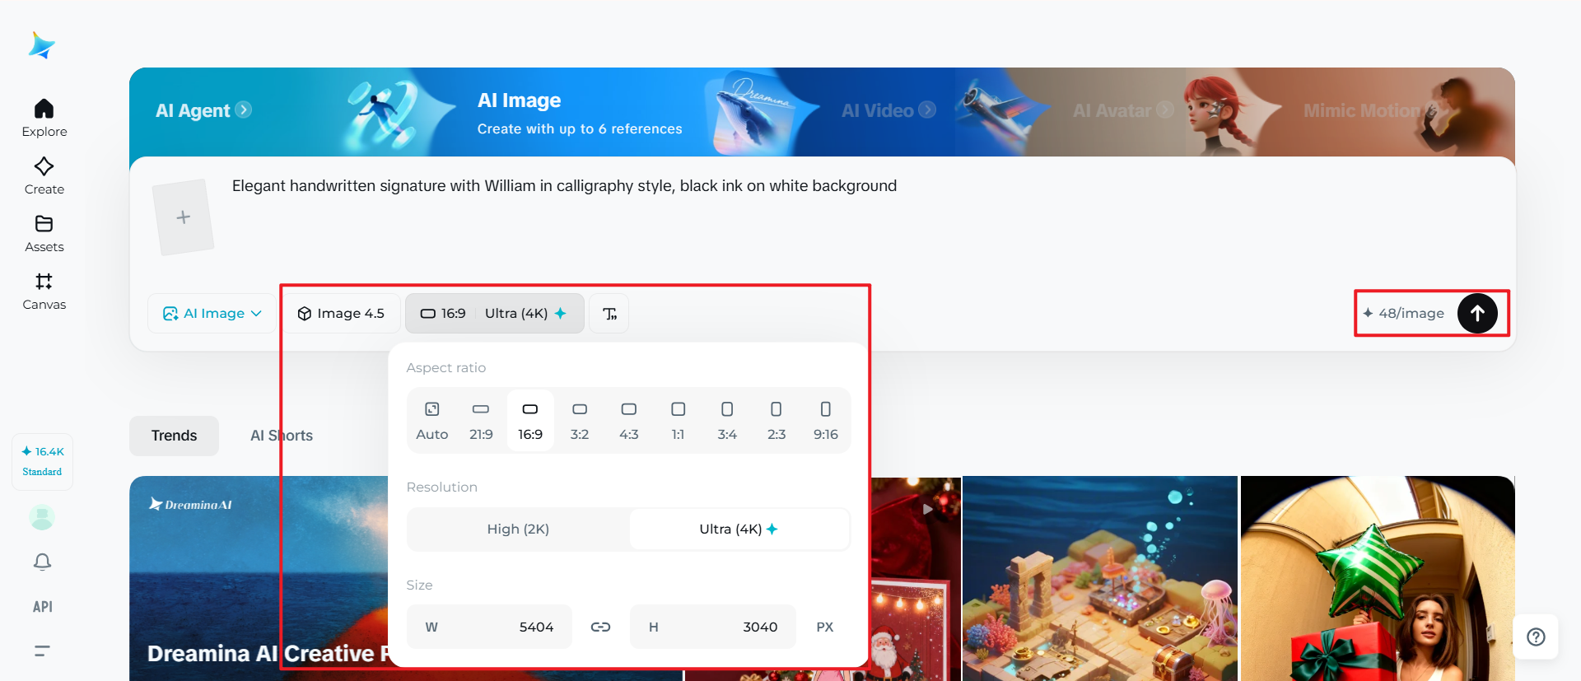Image resolution: width=1581 pixels, height=681 pixels.
Task: Open the help question mark button
Action: (1536, 637)
